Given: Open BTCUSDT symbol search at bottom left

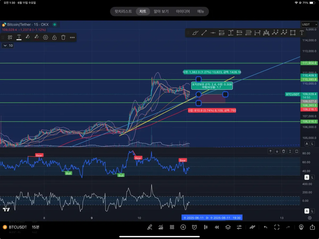Looking at the screenshot, I should pyautogui.click(x=15, y=227).
